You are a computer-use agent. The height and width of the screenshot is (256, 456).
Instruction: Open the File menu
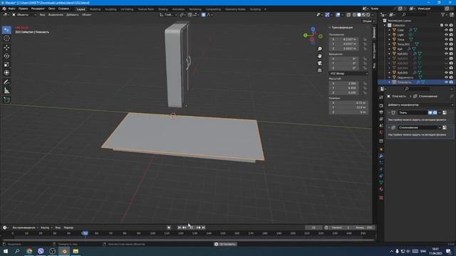11,9
